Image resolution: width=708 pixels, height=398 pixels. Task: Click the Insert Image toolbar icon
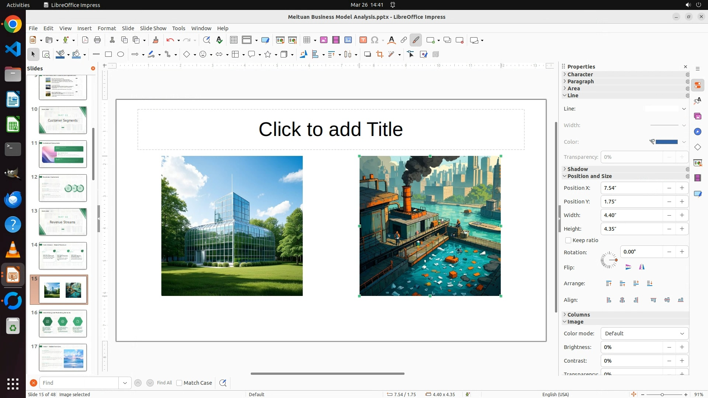324,40
